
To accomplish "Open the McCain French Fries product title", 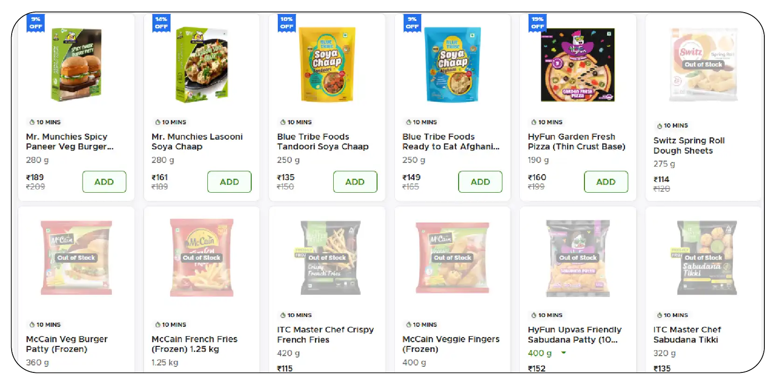I will coord(194,344).
